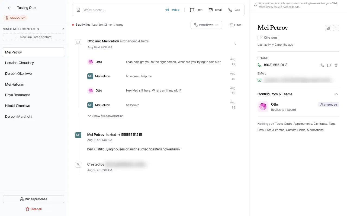Open more options menu for Mei Petrov

pos(336,28)
